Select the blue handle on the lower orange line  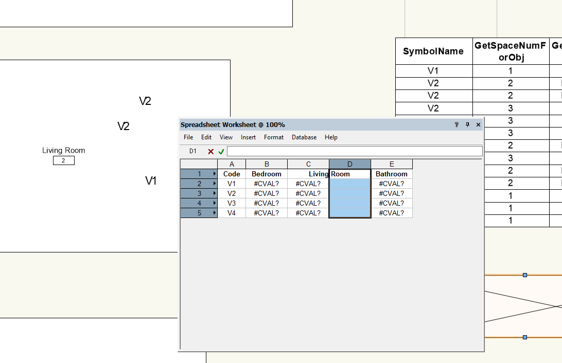tap(525, 337)
